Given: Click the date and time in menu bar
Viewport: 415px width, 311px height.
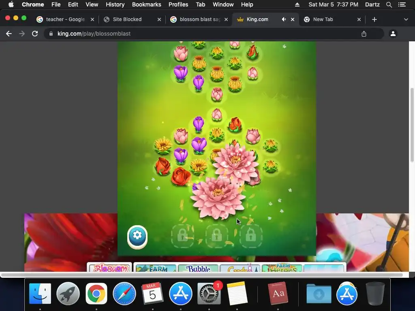Looking at the screenshot, I should point(333,4).
